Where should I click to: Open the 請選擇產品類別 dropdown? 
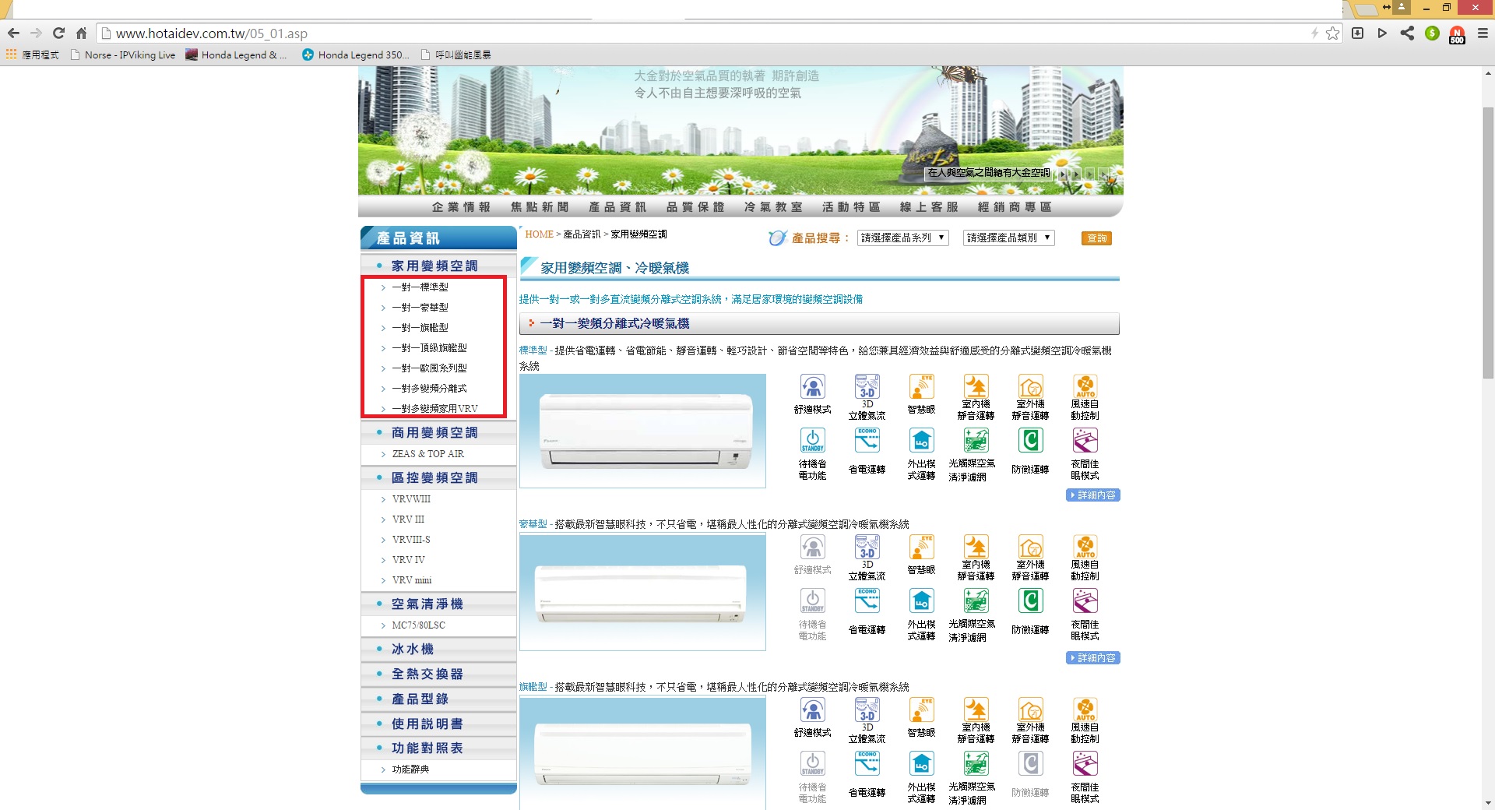[1008, 238]
